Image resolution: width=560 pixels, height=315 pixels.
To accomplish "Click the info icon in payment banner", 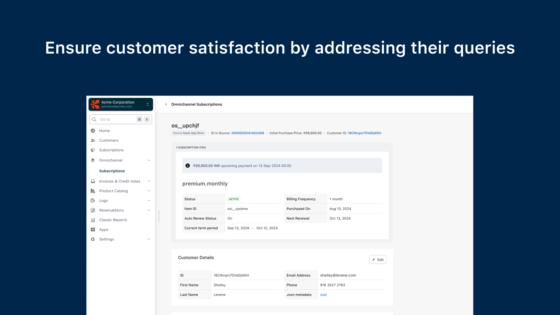I will pyautogui.click(x=188, y=166).
